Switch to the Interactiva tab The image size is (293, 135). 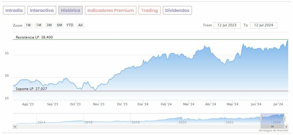[42, 10]
